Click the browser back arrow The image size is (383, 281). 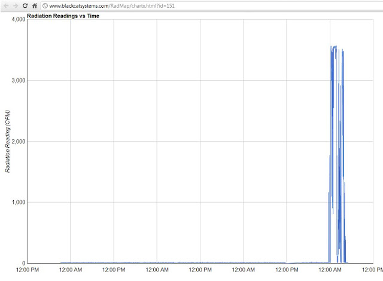point(6,6)
